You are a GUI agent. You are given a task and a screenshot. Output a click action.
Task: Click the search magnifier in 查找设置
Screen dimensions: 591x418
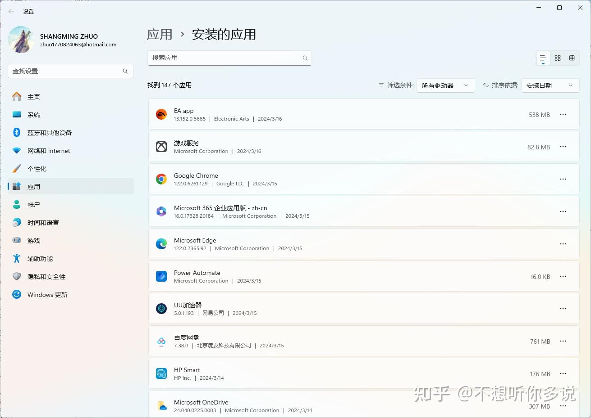(x=125, y=71)
